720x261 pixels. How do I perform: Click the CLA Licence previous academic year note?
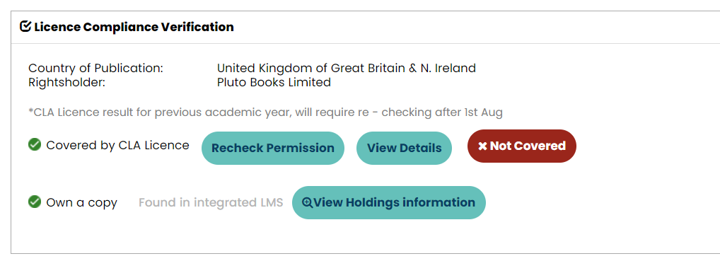point(265,112)
